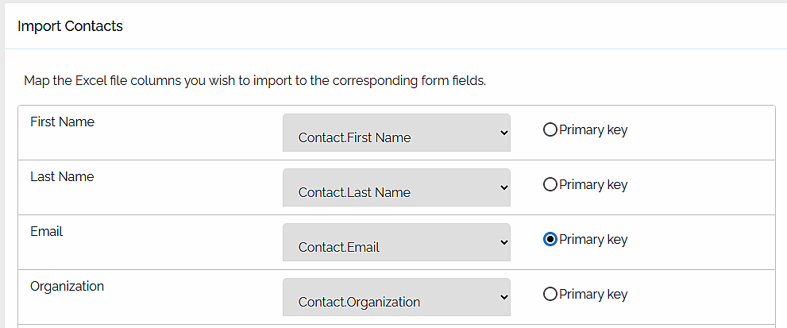Select Last Name row's primary key radio

coord(550,184)
